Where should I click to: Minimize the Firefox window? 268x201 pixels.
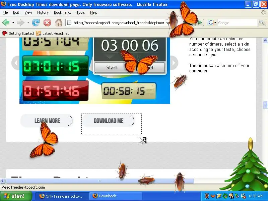[x=248, y=4]
